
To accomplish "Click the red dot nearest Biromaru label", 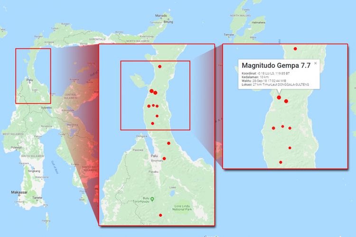I will [x=164, y=159].
